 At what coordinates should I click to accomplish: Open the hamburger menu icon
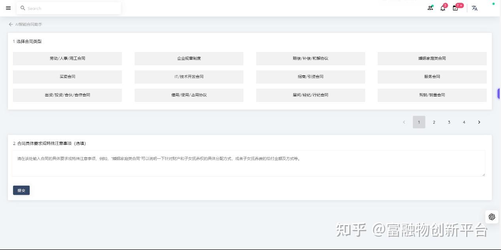click(8, 8)
